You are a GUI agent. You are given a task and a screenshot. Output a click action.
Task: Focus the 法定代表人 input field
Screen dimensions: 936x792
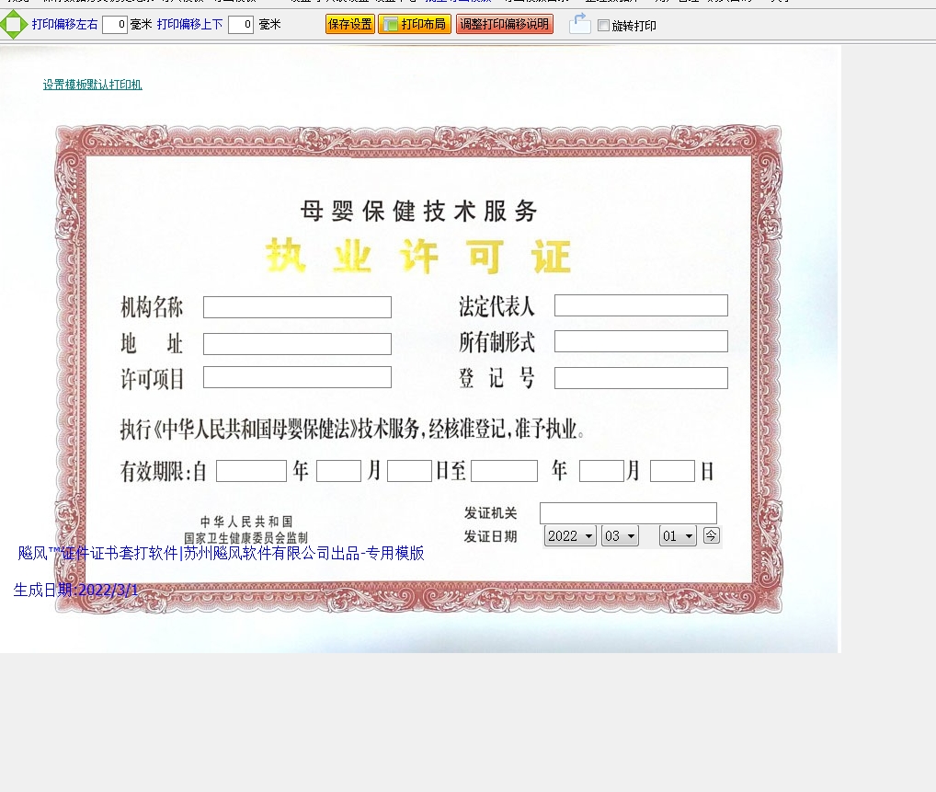pyautogui.click(x=641, y=305)
